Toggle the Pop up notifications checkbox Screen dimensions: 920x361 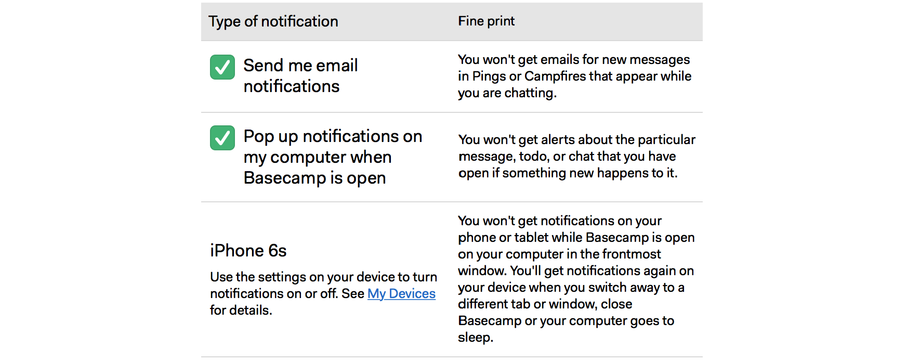[222, 138]
